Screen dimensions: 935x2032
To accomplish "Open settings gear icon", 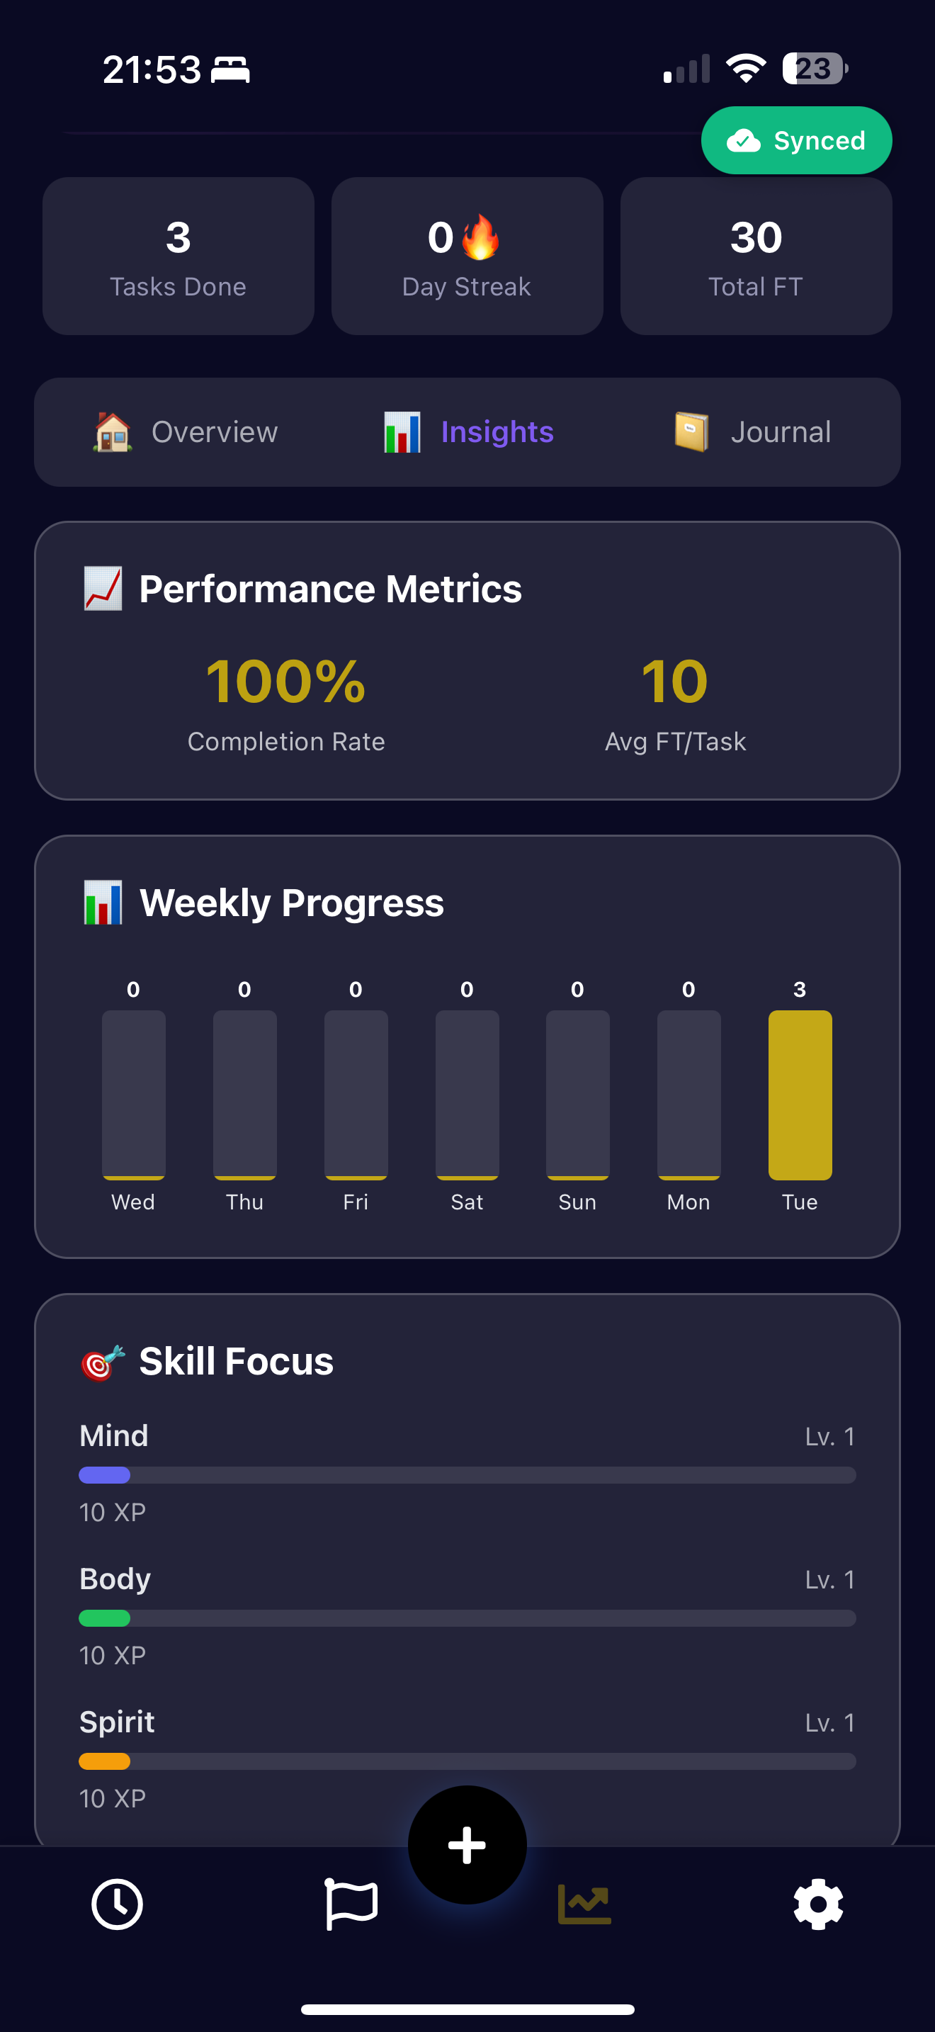I will [817, 1904].
